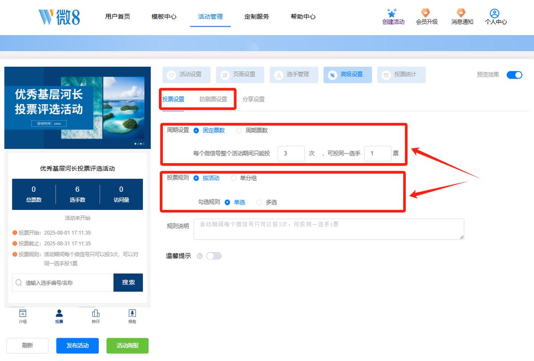This screenshot has width=534, height=361.
Task: Click the 搜索 button in preview
Action: click(128, 282)
